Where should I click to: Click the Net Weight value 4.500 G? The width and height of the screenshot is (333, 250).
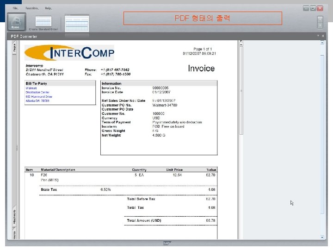(159, 135)
